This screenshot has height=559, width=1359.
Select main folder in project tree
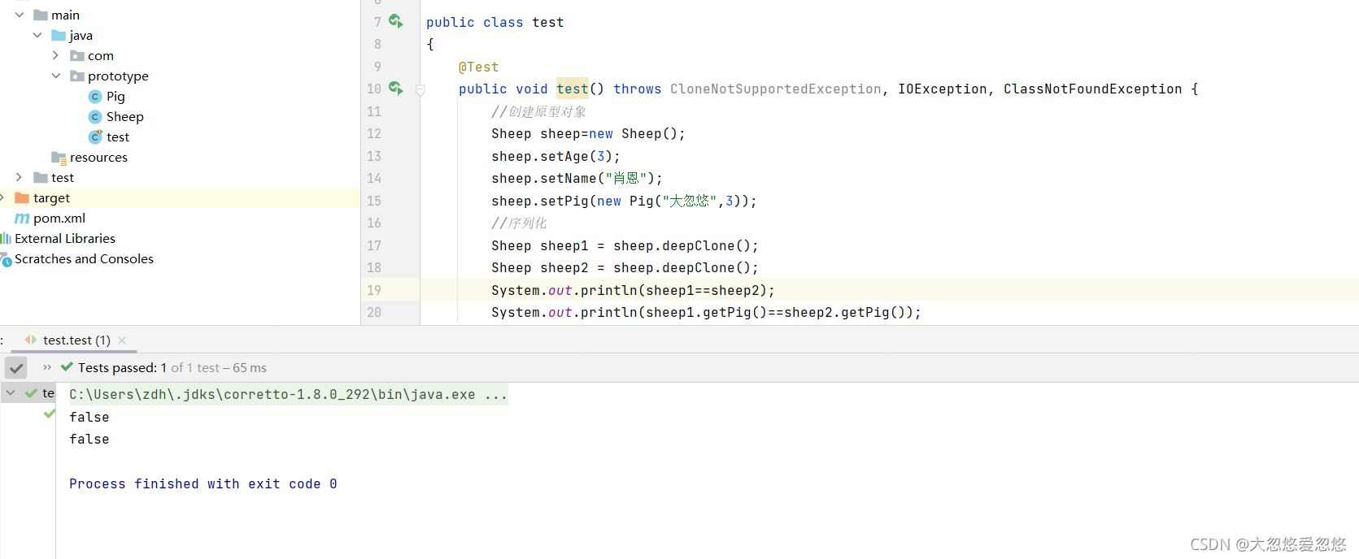coord(65,15)
